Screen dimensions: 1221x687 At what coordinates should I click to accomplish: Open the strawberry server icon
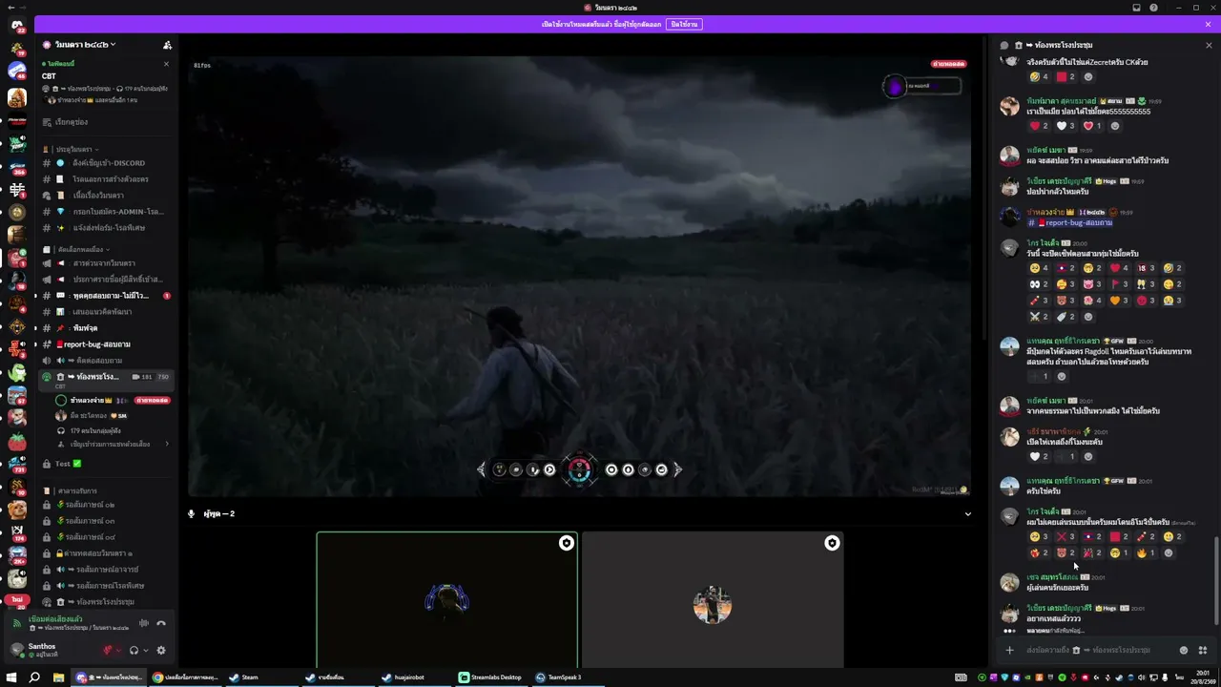click(x=17, y=442)
